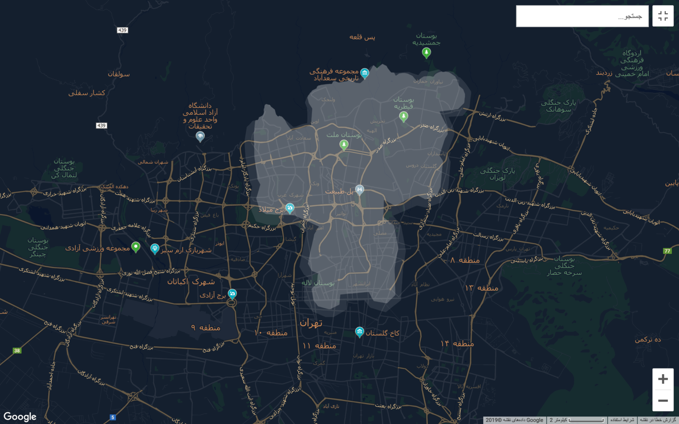Viewport: 679px width, 424px height.
Task: Zoom in with the plus button
Action: click(663, 379)
